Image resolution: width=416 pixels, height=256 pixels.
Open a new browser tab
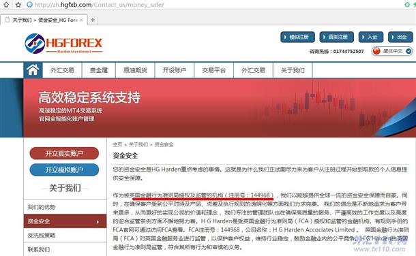[x=93, y=20]
